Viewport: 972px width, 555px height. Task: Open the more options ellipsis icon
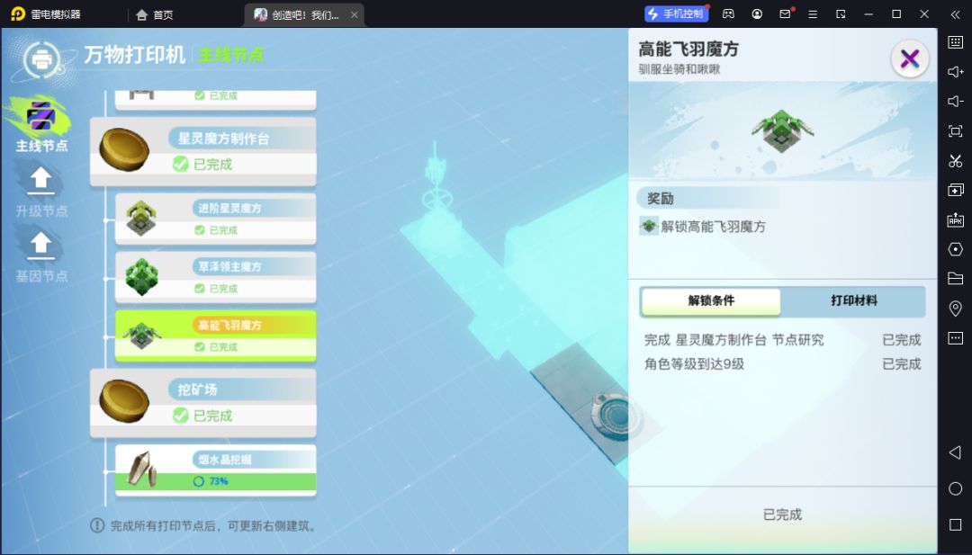click(955, 338)
